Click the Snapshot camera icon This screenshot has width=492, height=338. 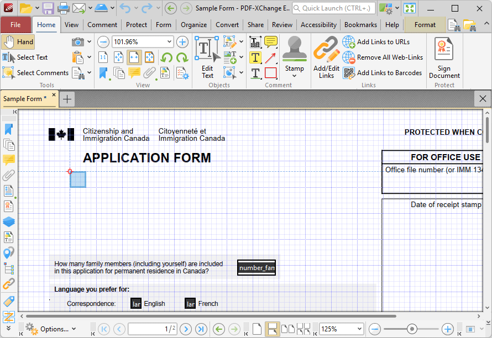pyautogui.click(x=78, y=42)
